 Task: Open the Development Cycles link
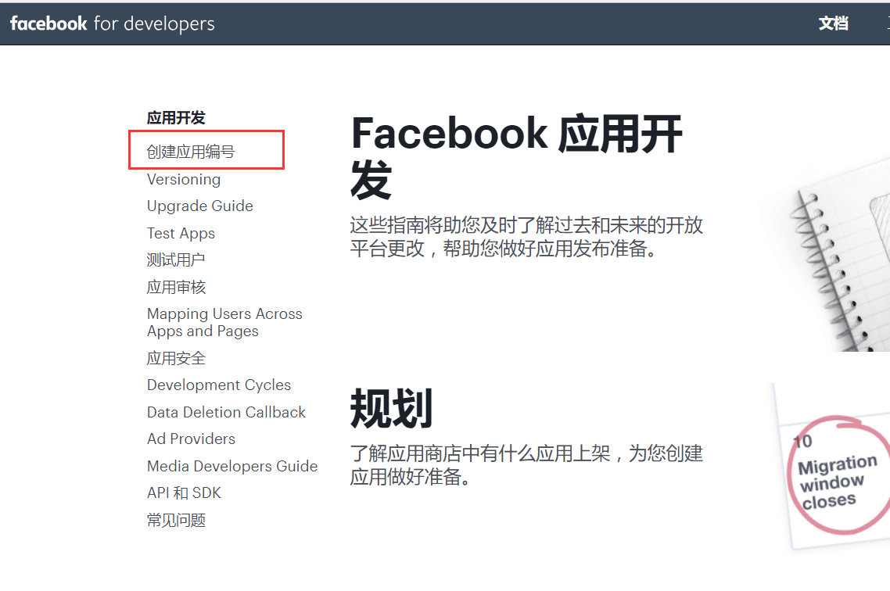[x=219, y=385]
